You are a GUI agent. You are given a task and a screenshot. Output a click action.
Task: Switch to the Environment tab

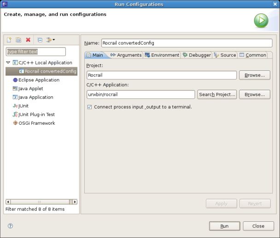[x=162, y=55]
